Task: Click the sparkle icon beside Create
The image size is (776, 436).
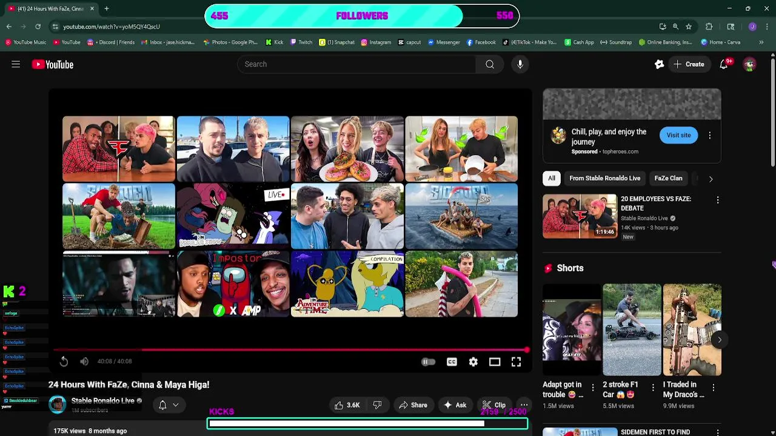Action: pyautogui.click(x=659, y=64)
